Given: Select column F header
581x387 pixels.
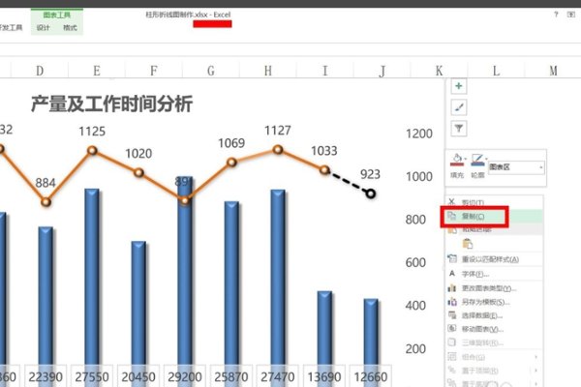Looking at the screenshot, I should pyautogui.click(x=154, y=71).
